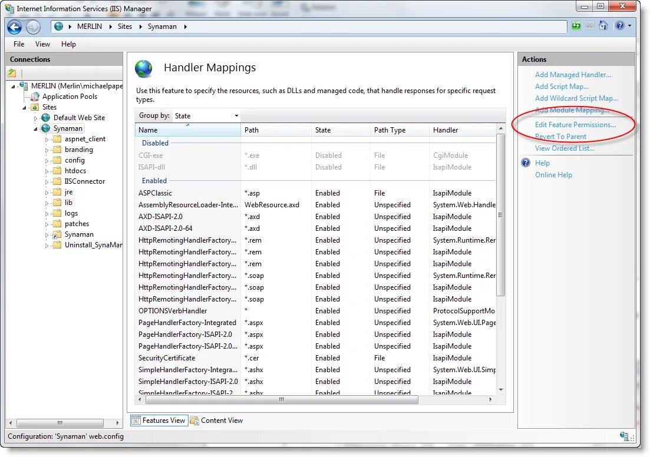Image resolution: width=650 pixels, height=457 pixels.
Task: Click the htdocs folder icon
Action: [57, 171]
